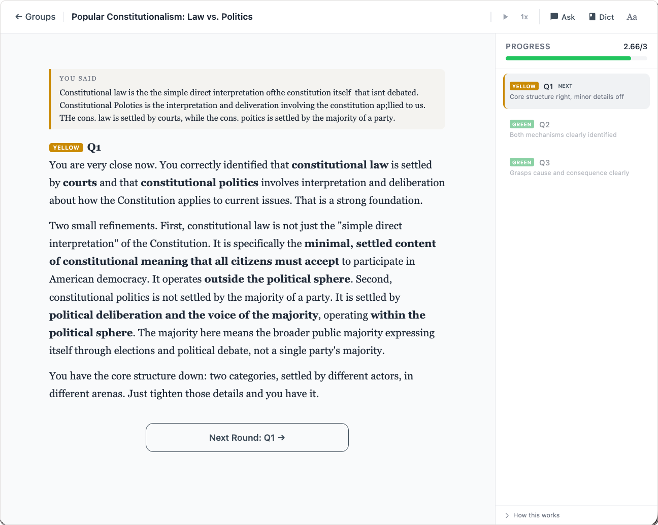Click the 2.66/3 progress score
The width and height of the screenshot is (658, 525).
(x=635, y=47)
